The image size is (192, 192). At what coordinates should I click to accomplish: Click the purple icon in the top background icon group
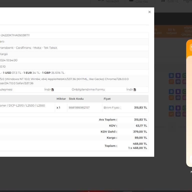178,75
